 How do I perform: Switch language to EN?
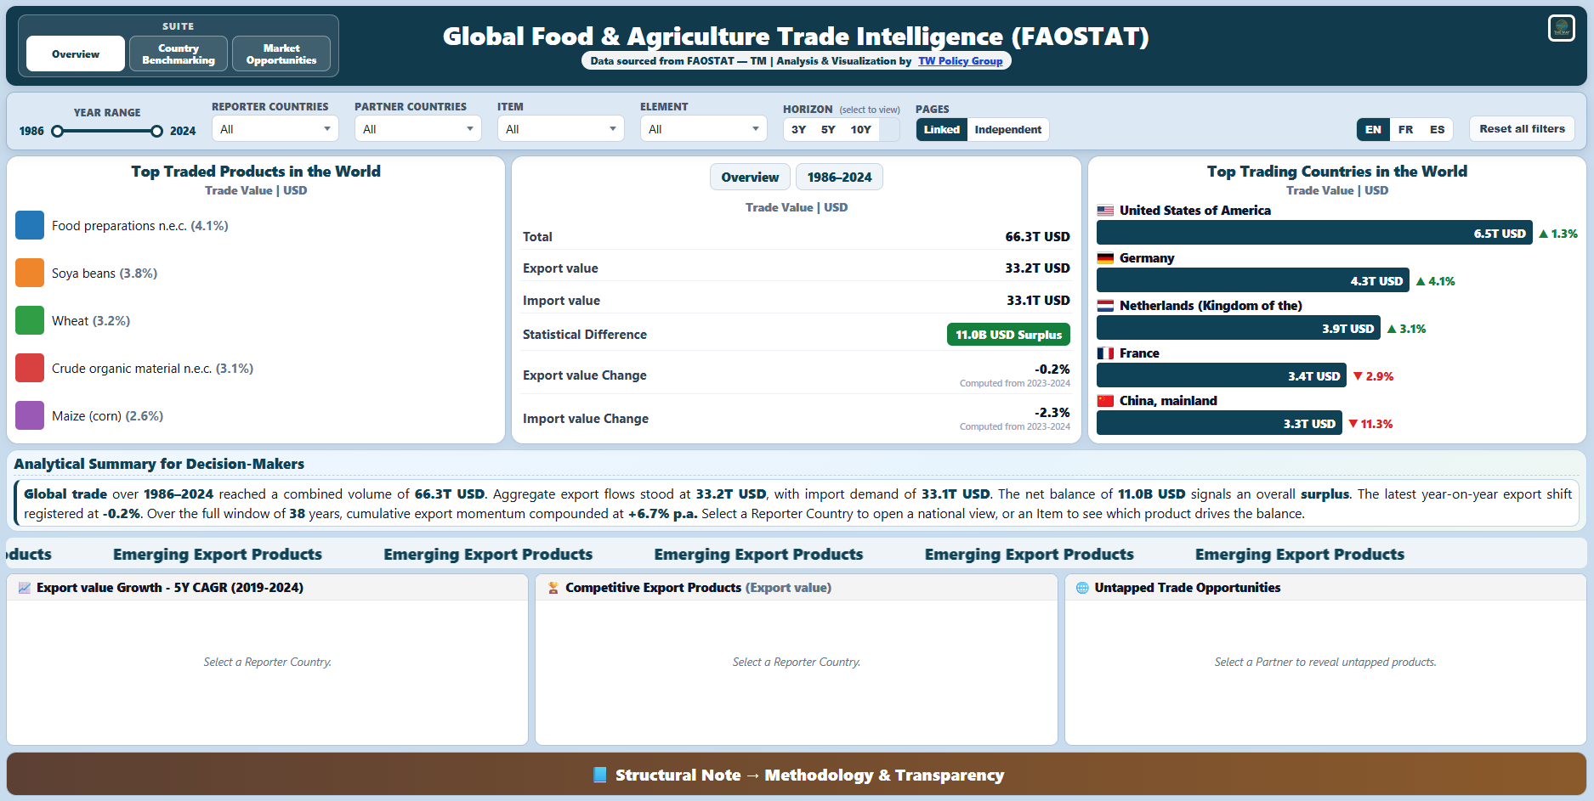tap(1373, 129)
